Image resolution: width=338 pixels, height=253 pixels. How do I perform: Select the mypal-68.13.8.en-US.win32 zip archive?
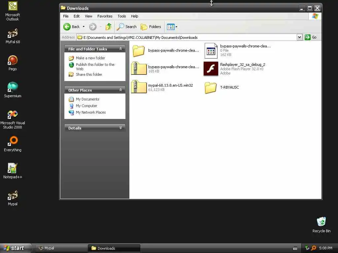tap(139, 87)
